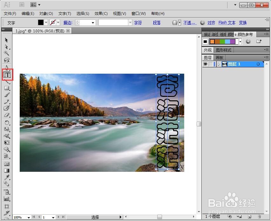Open the 字符 panel link

138,23
